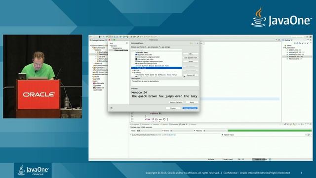Go back in Preferences page history
316x178 pixels.
click(x=191, y=43)
